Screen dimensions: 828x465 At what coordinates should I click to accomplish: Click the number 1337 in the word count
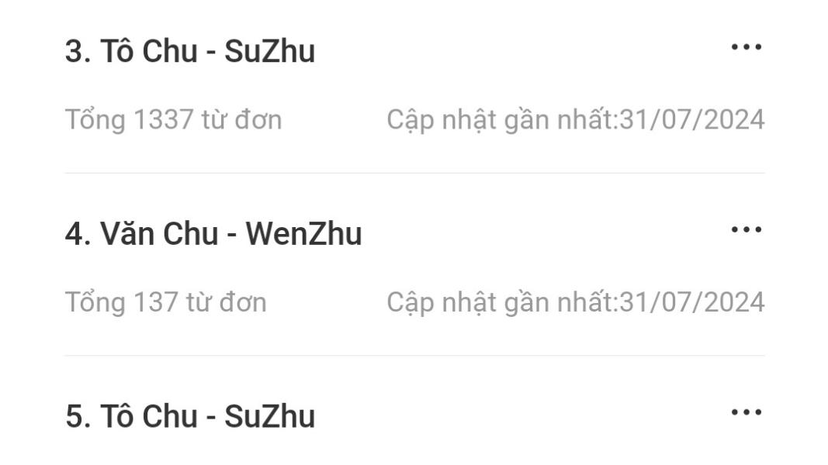pyautogui.click(x=163, y=119)
